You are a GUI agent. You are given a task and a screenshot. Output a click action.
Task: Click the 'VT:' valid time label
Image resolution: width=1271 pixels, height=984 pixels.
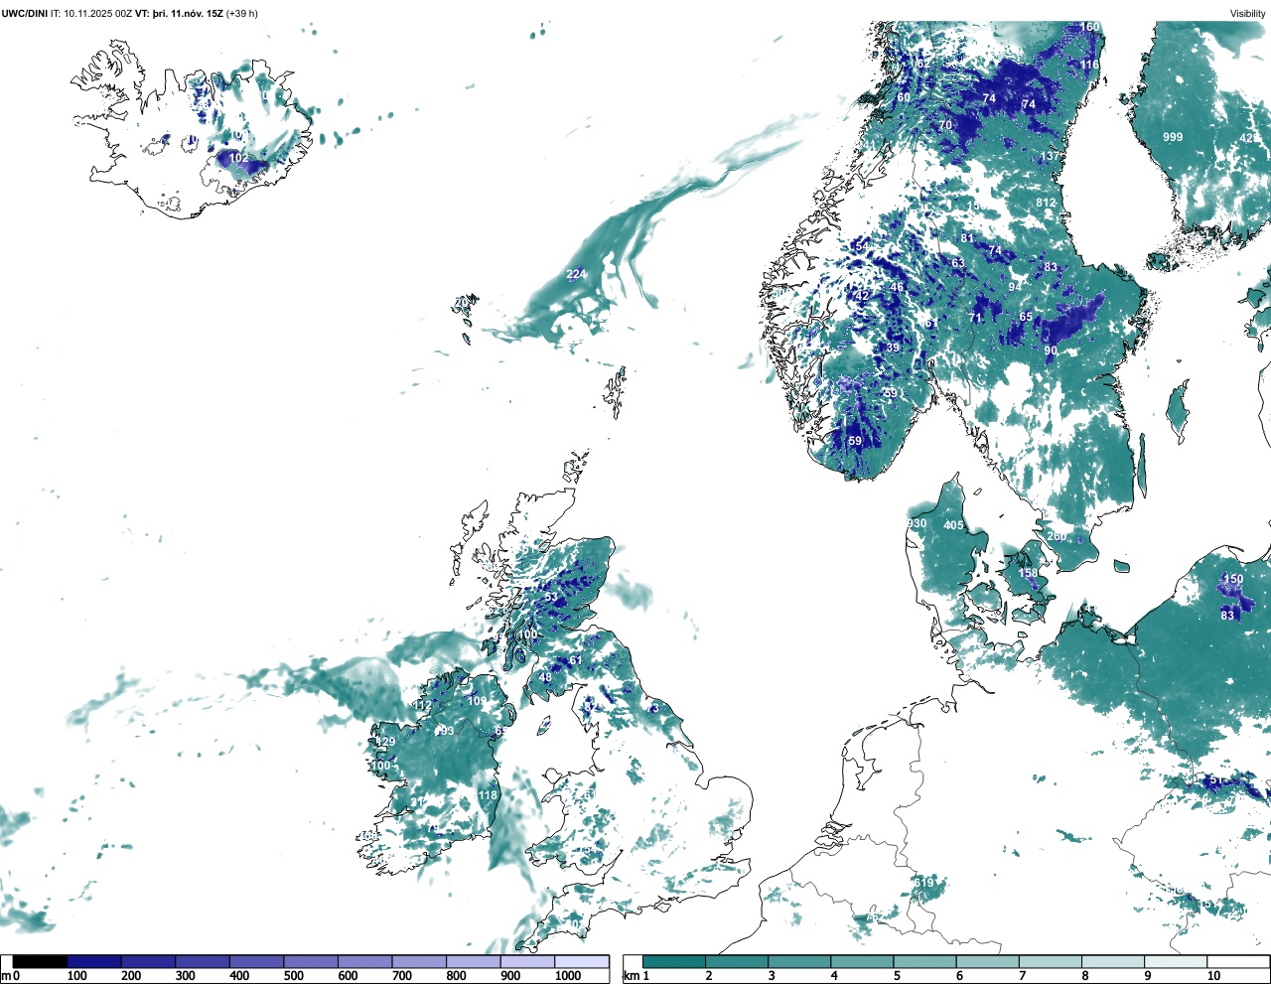tap(142, 13)
